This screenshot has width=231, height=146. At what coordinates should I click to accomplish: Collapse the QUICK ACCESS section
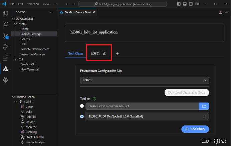tap(13, 19)
